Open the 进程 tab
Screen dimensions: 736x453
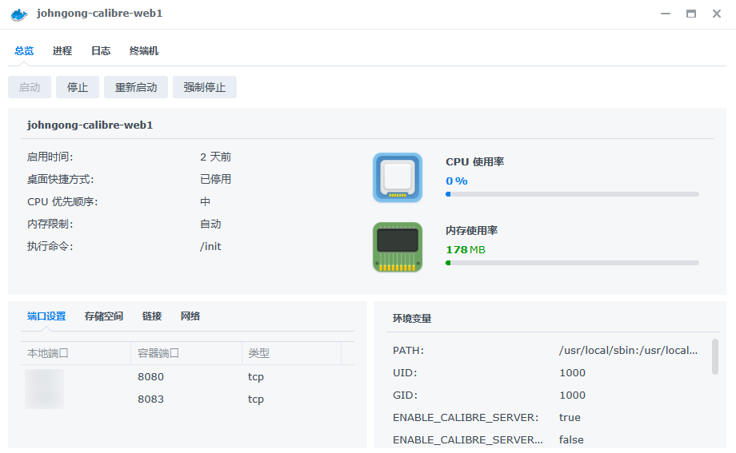(62, 50)
